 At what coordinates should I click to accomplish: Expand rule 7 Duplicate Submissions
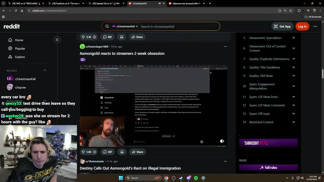point(294,59)
